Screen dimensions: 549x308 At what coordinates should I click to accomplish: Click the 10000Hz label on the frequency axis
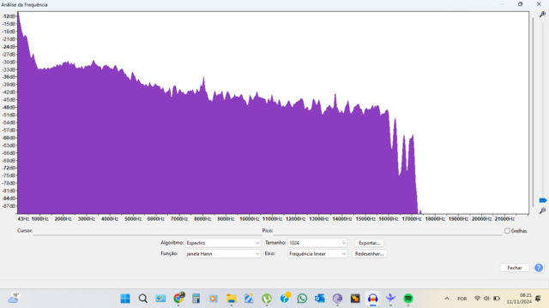(249, 219)
